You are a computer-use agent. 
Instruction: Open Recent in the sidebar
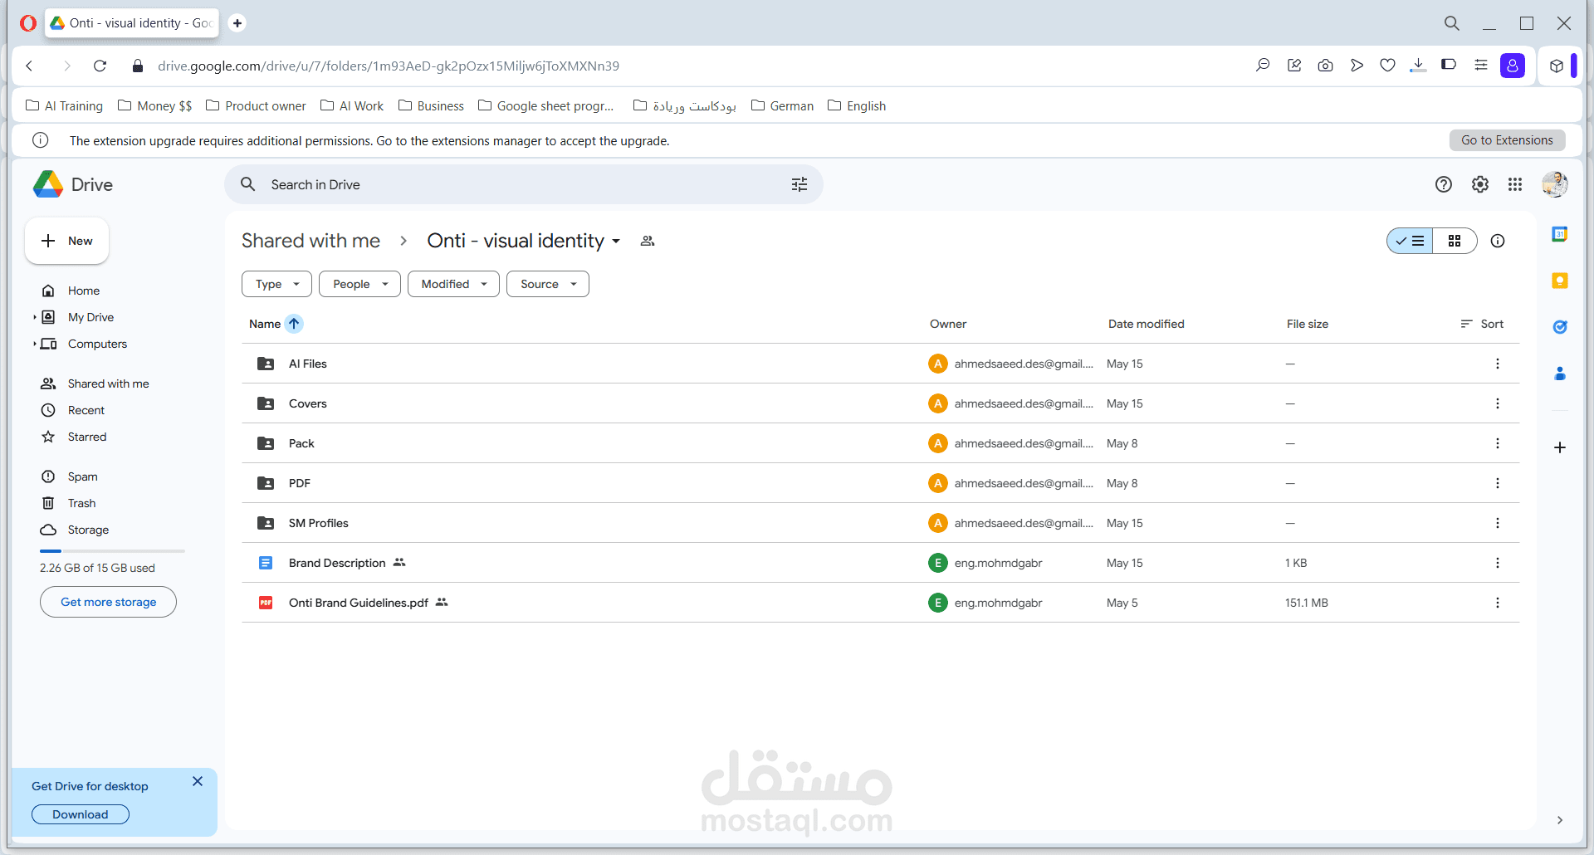(86, 410)
